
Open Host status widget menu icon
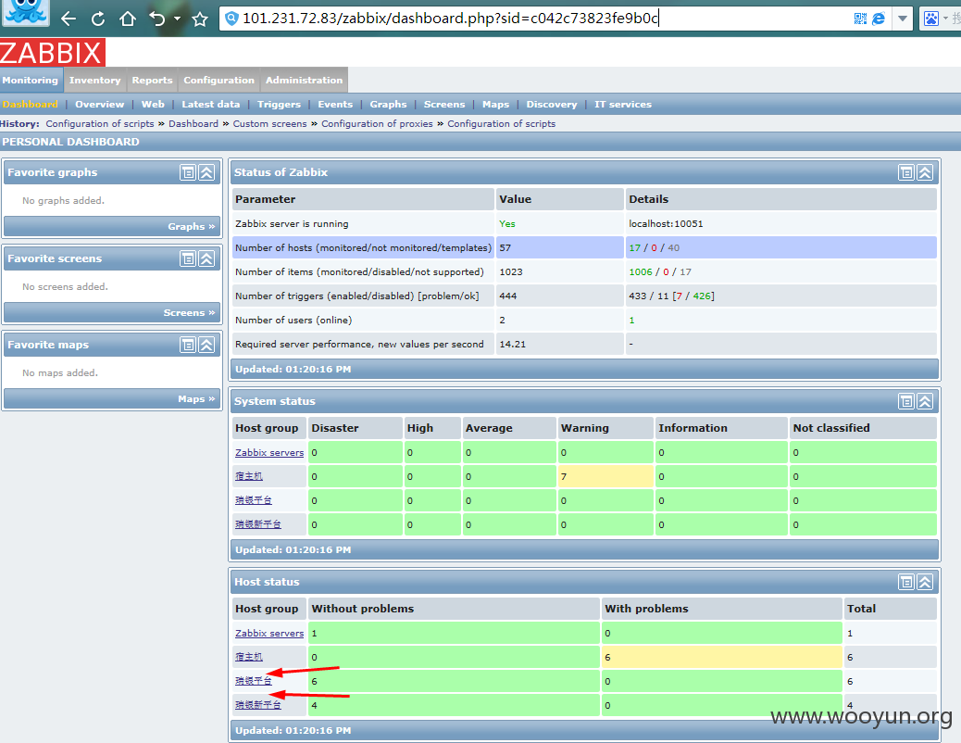coord(906,582)
